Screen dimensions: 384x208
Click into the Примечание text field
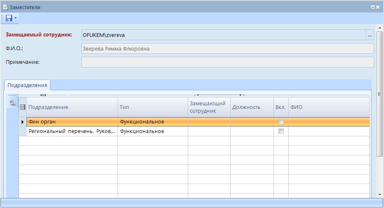point(227,62)
